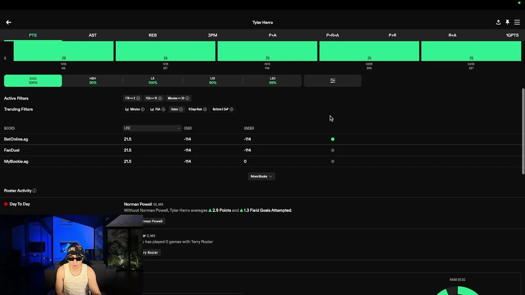Select the L20 85% split
The image size is (525, 295).
[273, 81]
